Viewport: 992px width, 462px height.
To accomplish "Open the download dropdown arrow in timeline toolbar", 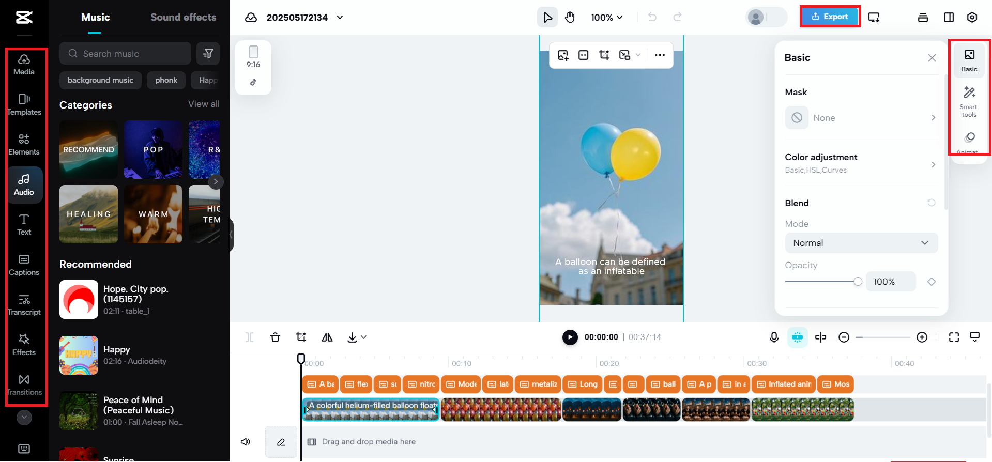I will click(364, 337).
